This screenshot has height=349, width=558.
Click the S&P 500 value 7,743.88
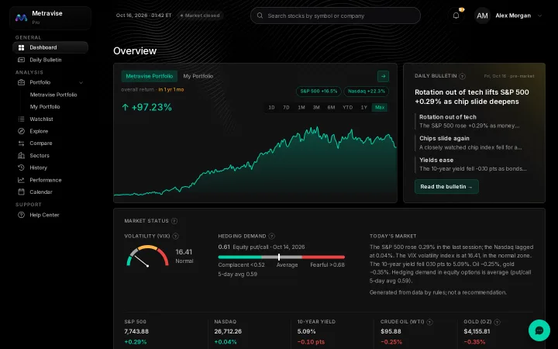pyautogui.click(x=136, y=331)
